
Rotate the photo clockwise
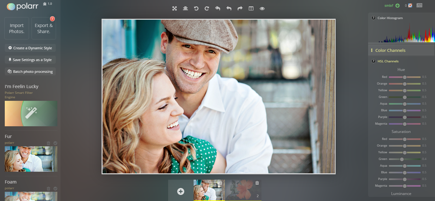point(207,9)
